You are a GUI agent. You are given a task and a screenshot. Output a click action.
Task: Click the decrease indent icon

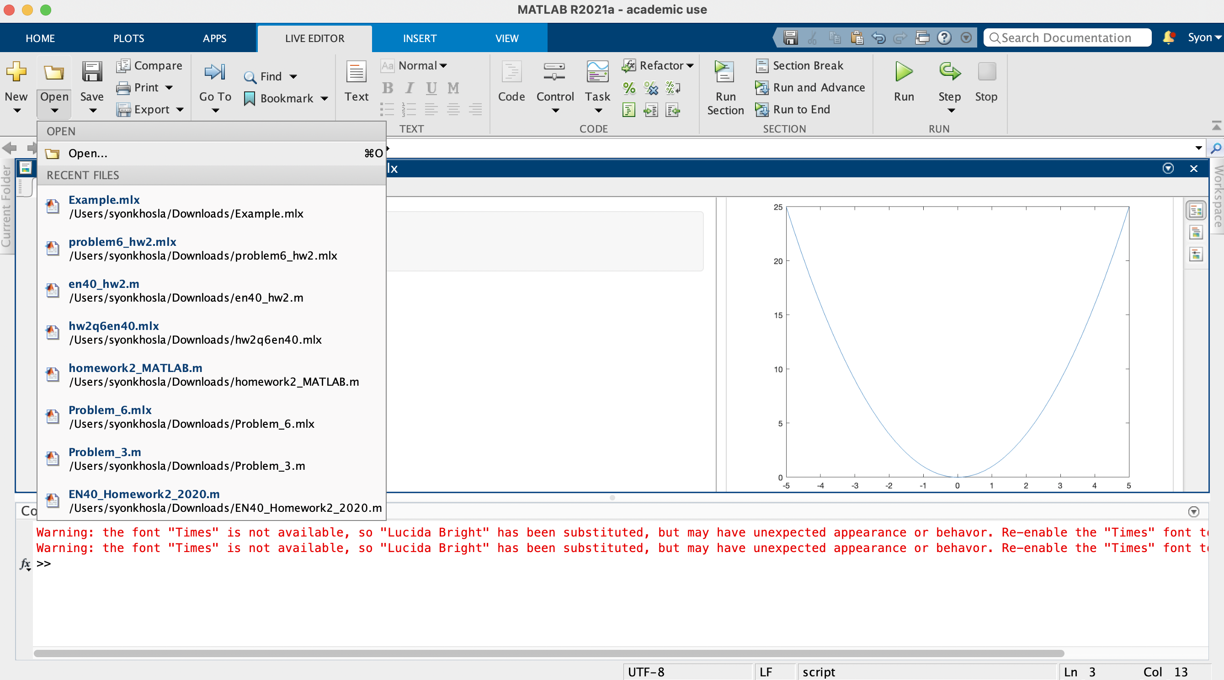673,110
